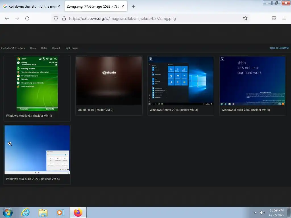Open the Firefox hamburger menu
291x218 pixels.
click(284, 18)
